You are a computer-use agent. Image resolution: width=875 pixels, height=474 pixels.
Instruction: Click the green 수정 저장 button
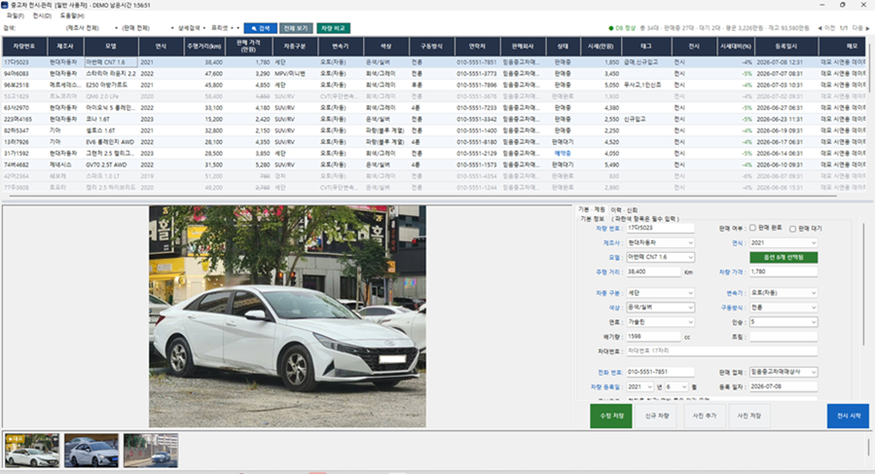[611, 416]
